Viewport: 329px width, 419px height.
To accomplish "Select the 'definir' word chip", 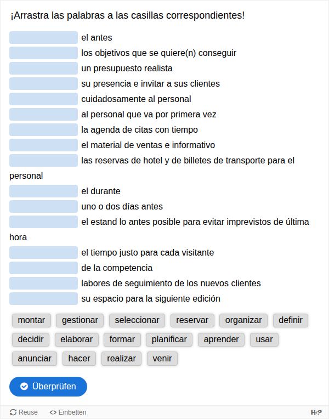I will tap(291, 320).
